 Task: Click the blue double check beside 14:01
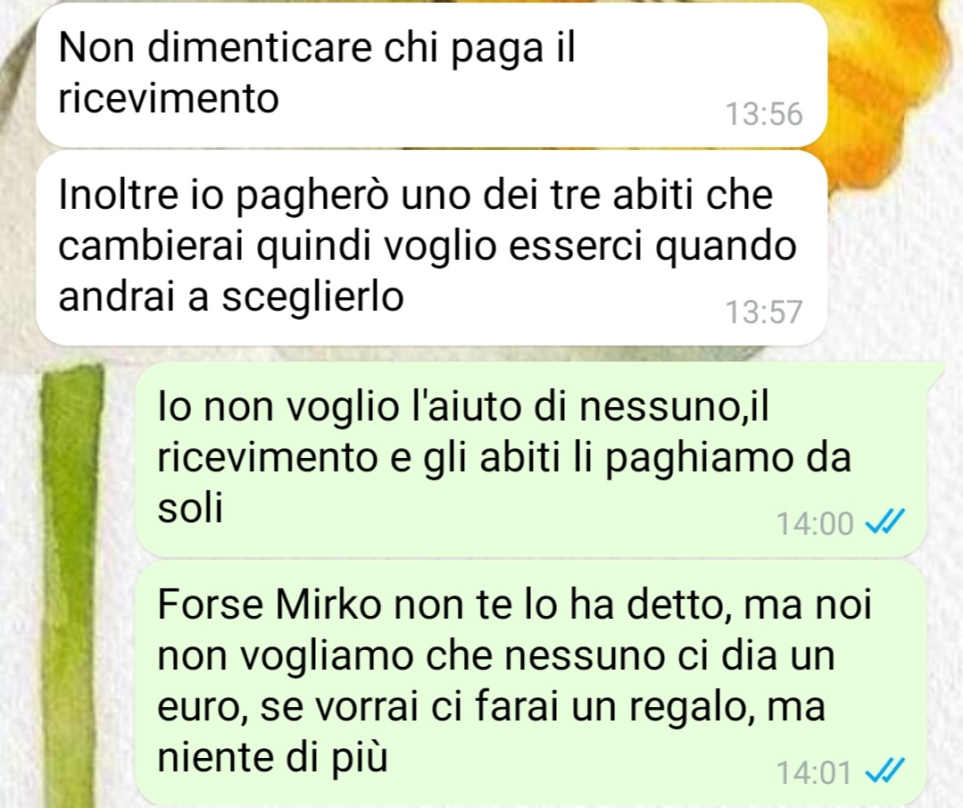(884, 771)
